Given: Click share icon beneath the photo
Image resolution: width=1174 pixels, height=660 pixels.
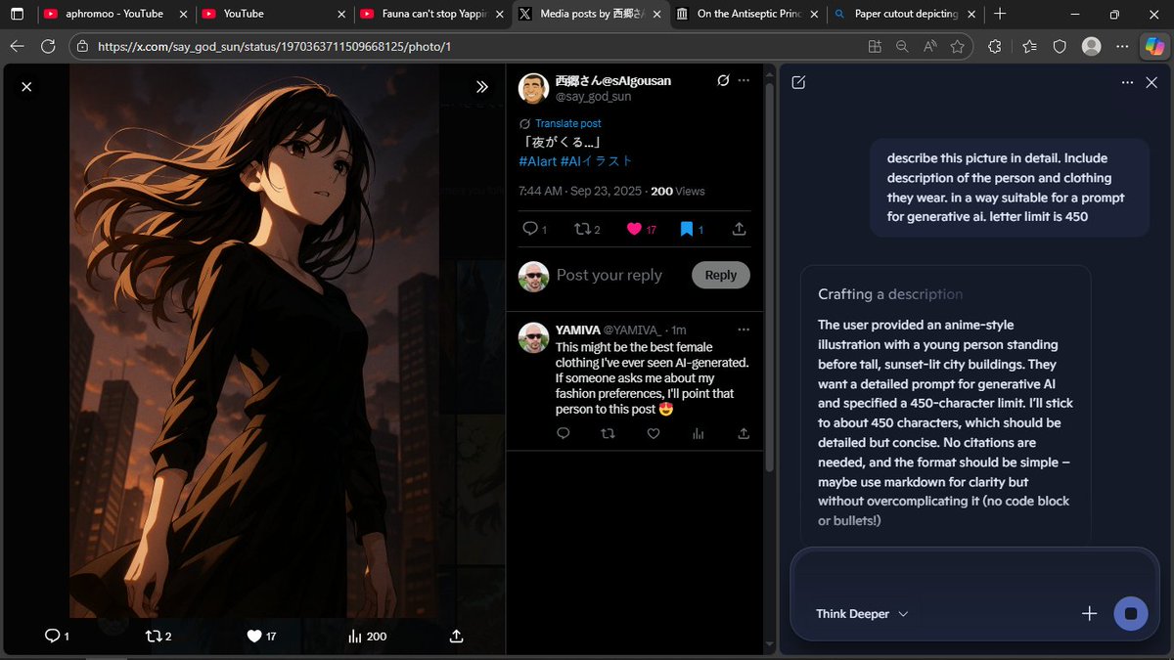Looking at the screenshot, I should [456, 636].
